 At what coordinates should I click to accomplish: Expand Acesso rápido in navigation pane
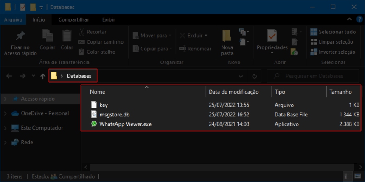click(5, 99)
